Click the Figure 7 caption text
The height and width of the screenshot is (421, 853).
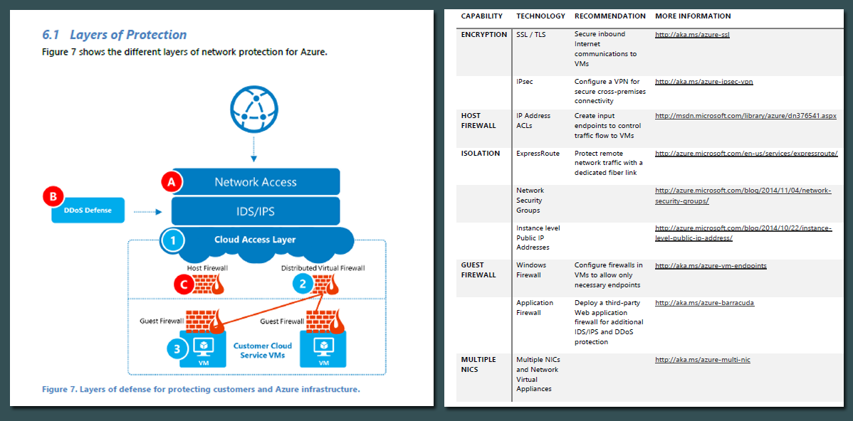point(201,389)
